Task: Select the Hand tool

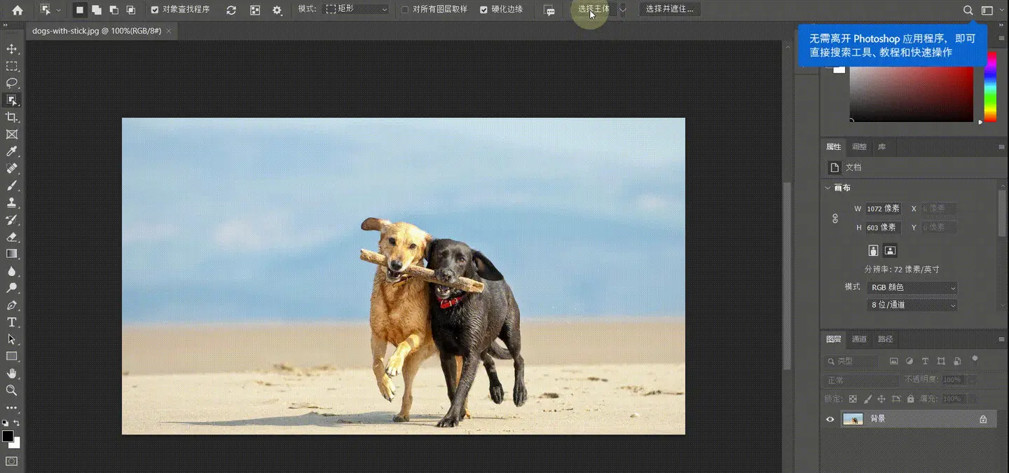Action: tap(12, 373)
